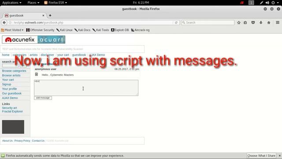Open AJAX Demo nav link at top
The image size is (282, 159).
[x=97, y=55]
